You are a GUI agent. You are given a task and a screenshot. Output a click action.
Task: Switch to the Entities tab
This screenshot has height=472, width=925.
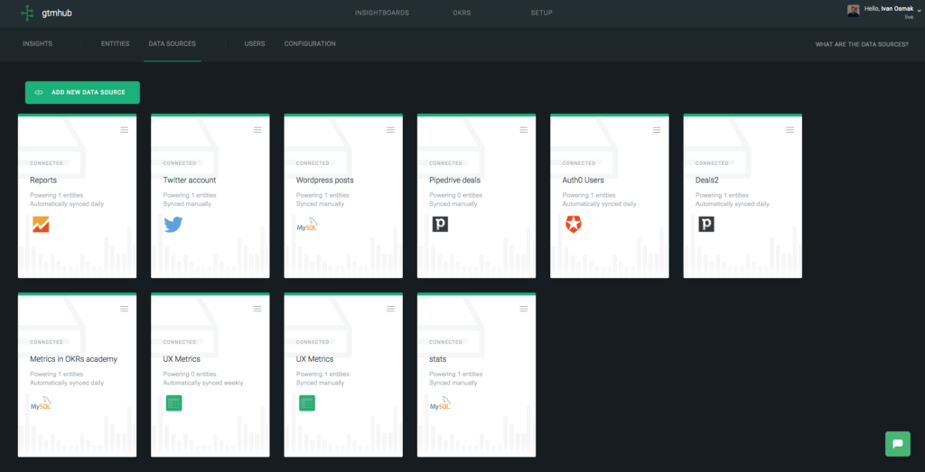[115, 43]
